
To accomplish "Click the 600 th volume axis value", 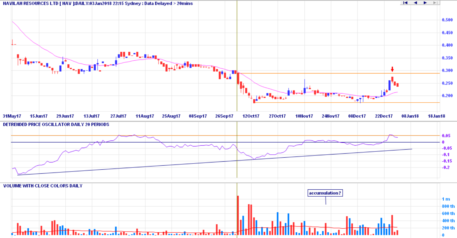I will coord(448,214).
